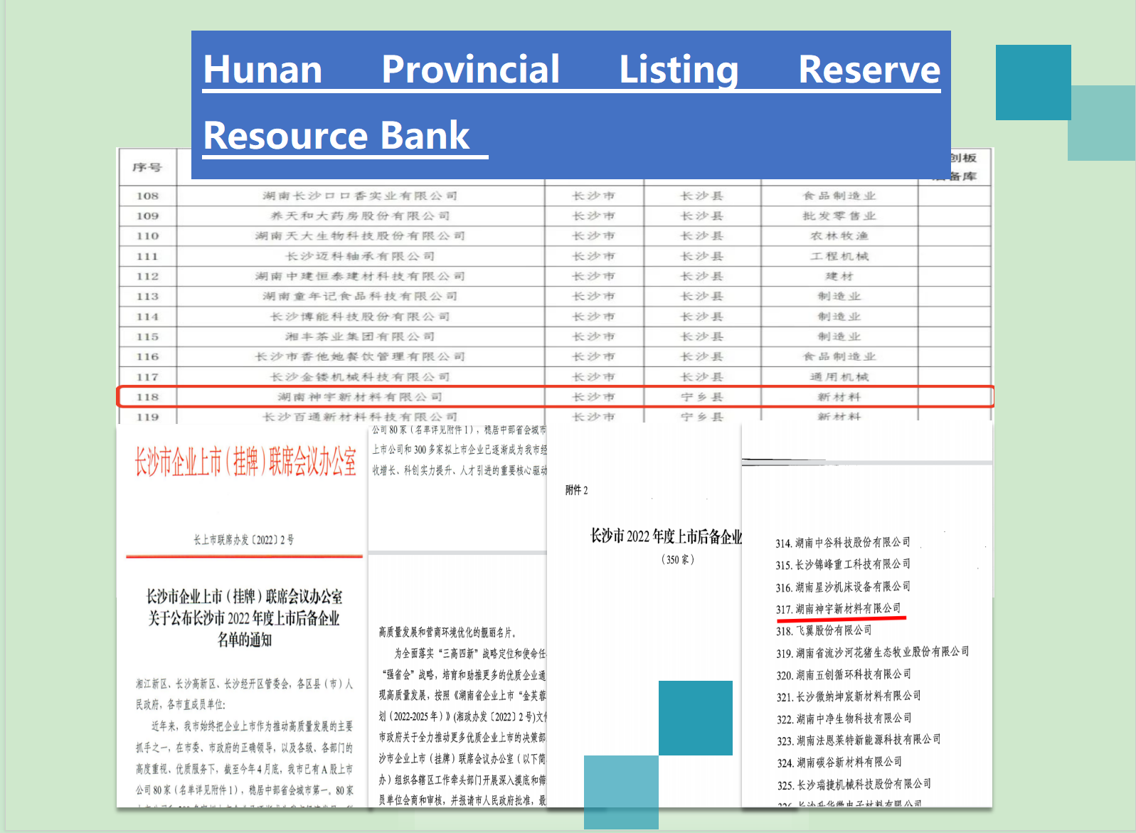Click the (350 家) count text
Image resolution: width=1136 pixels, height=833 pixels.
677,560
